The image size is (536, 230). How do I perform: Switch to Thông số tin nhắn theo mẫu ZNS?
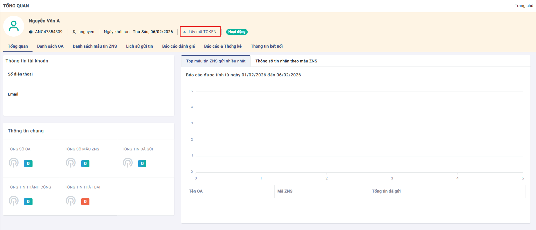[286, 61]
